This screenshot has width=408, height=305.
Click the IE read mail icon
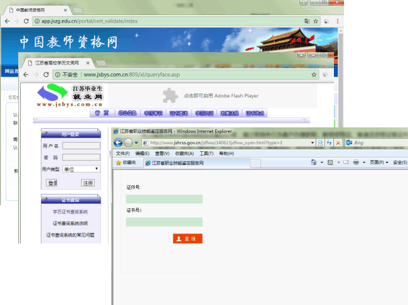[x=346, y=163]
